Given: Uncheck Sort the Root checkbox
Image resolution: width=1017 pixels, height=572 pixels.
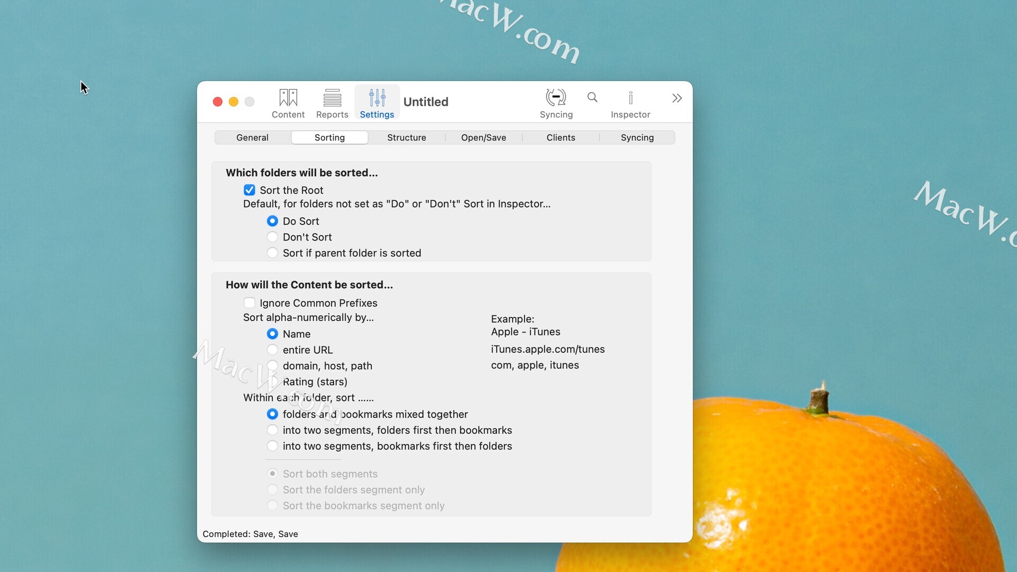Looking at the screenshot, I should click(249, 190).
